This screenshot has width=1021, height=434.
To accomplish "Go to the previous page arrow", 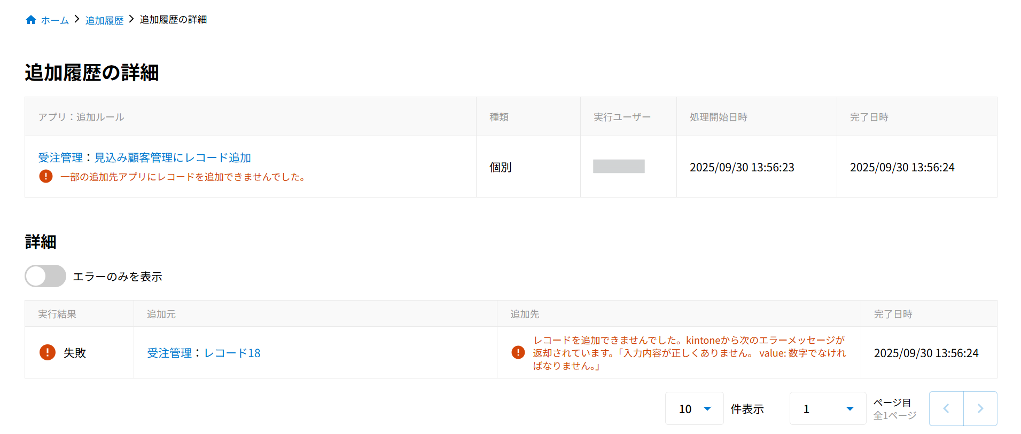I will [x=946, y=408].
